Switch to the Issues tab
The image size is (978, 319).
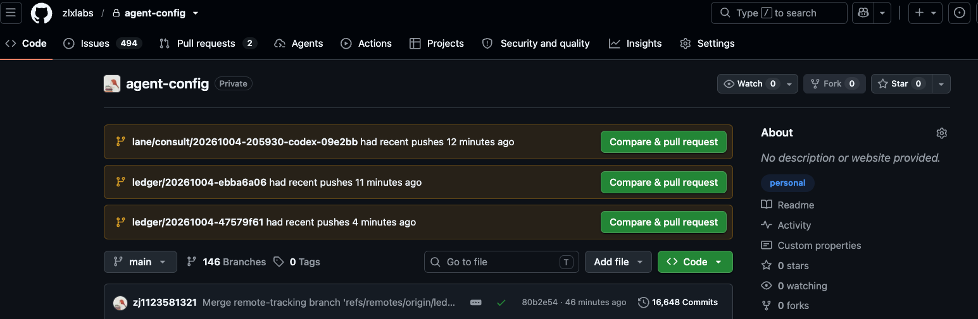(102, 44)
